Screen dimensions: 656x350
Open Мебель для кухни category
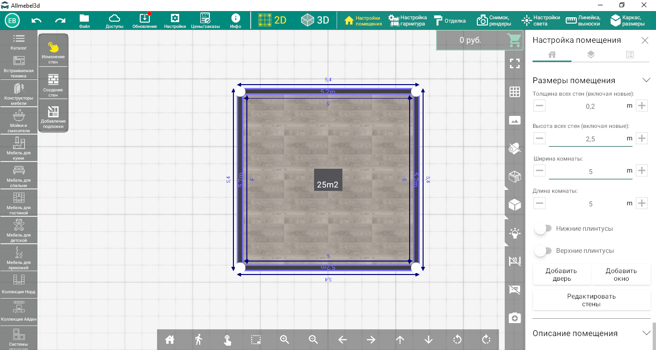click(19, 149)
